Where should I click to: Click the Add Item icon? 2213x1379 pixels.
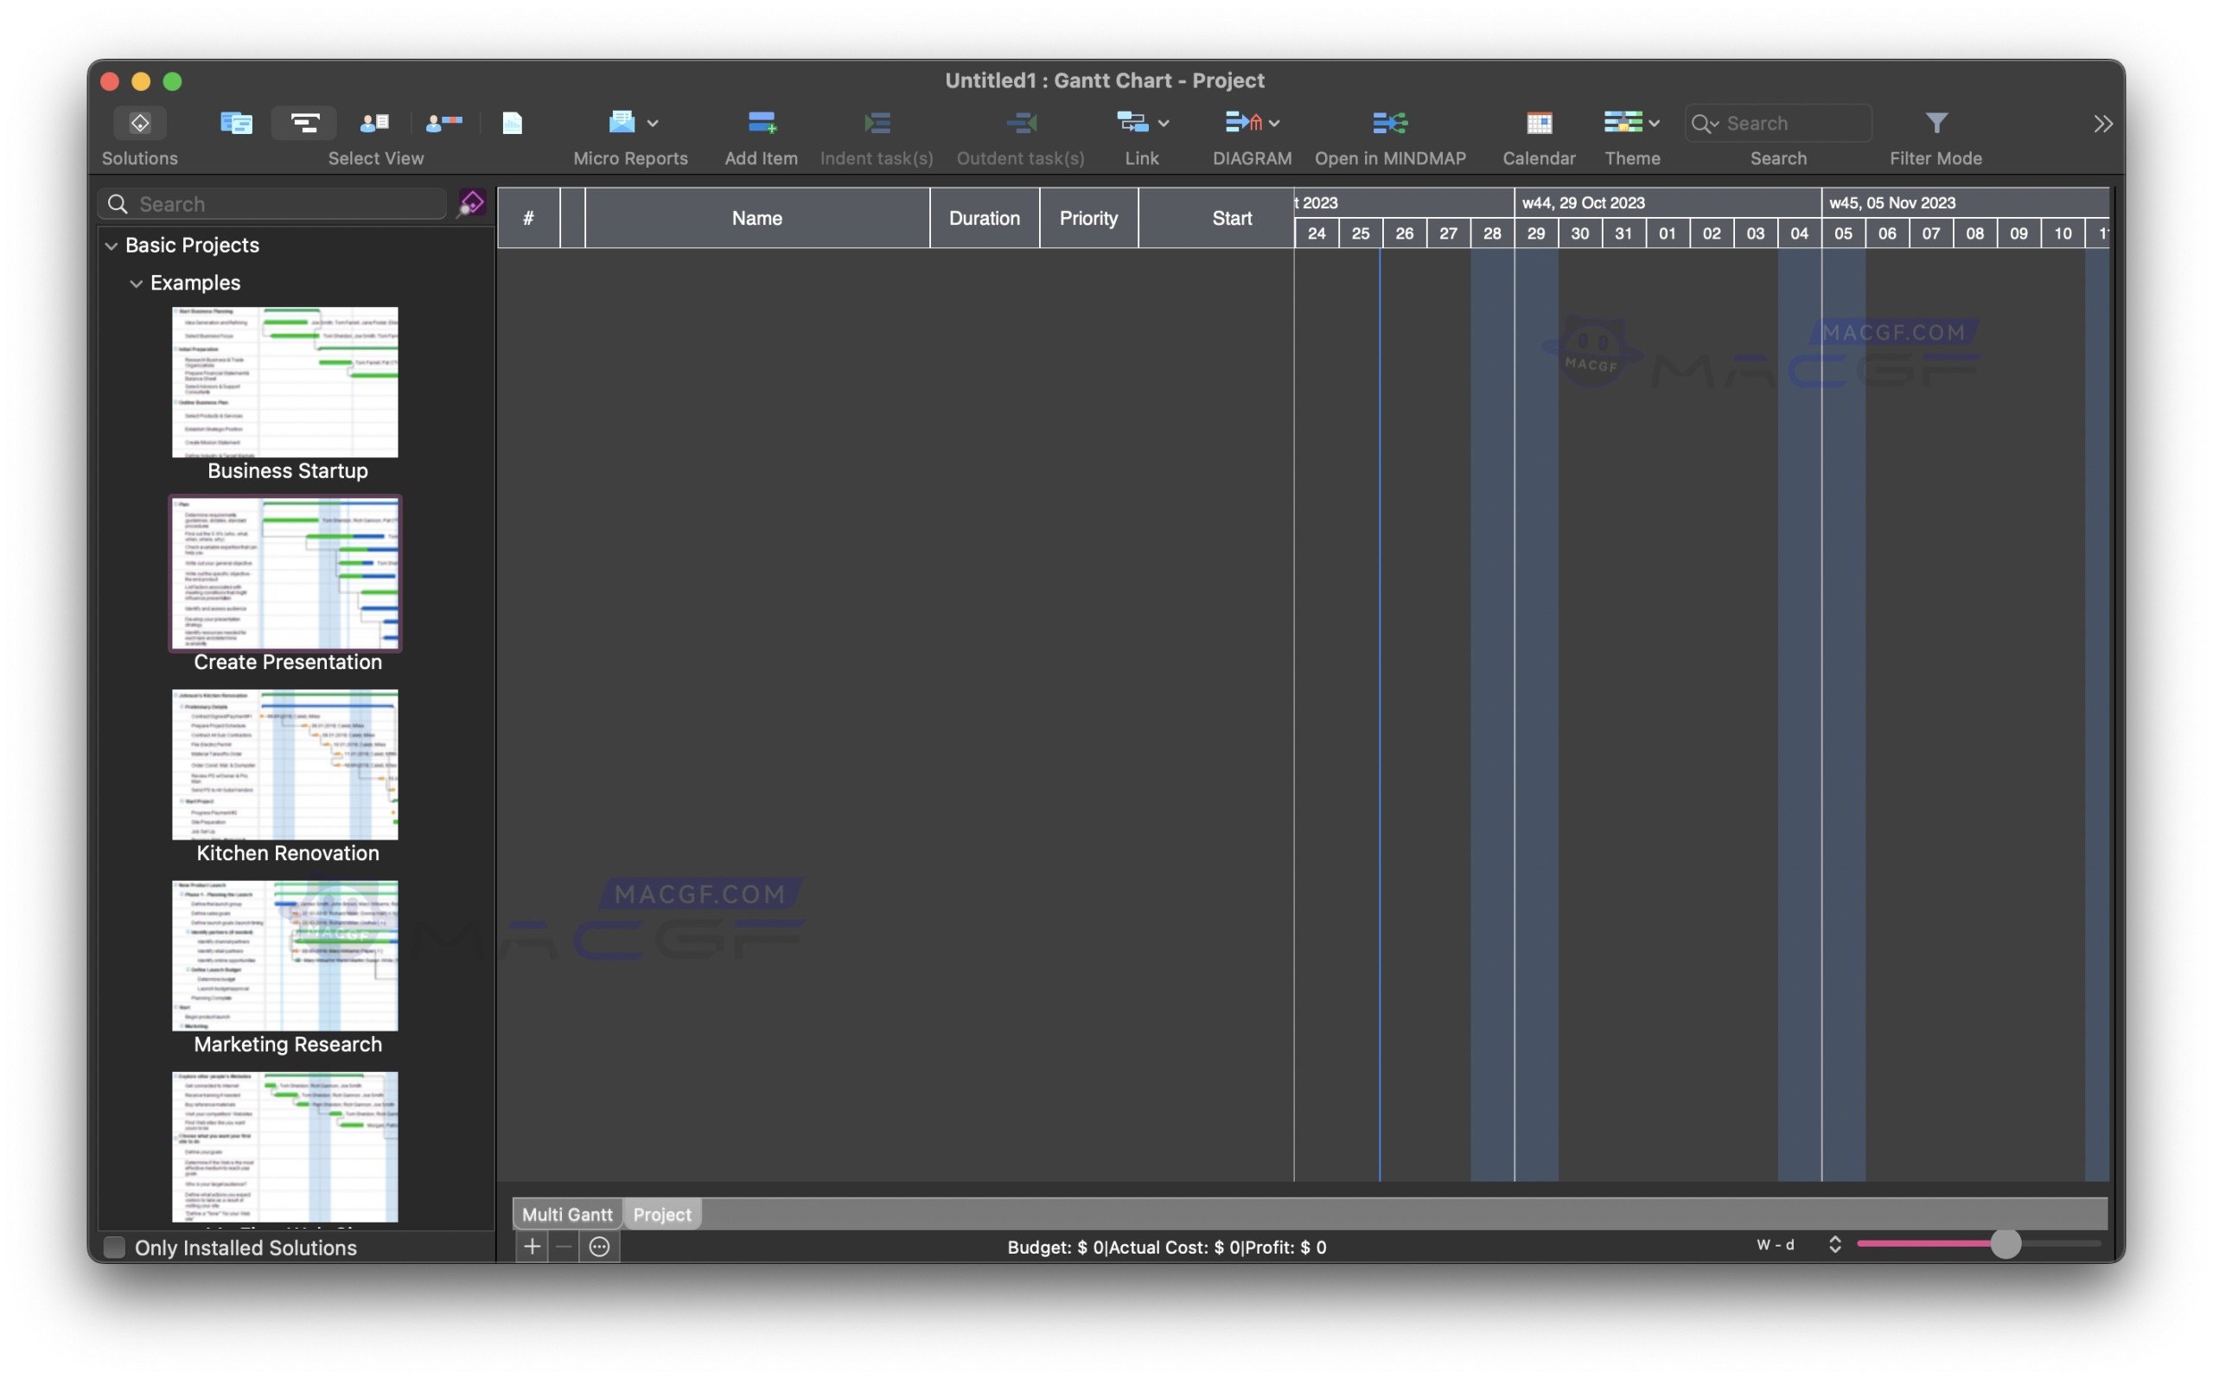[761, 123]
